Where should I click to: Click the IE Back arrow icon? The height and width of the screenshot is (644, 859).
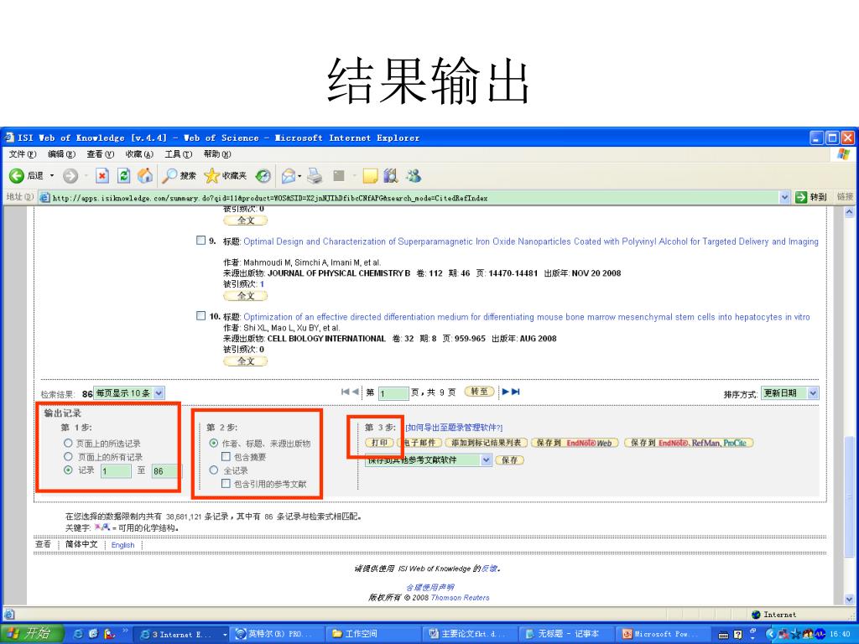click(x=17, y=176)
